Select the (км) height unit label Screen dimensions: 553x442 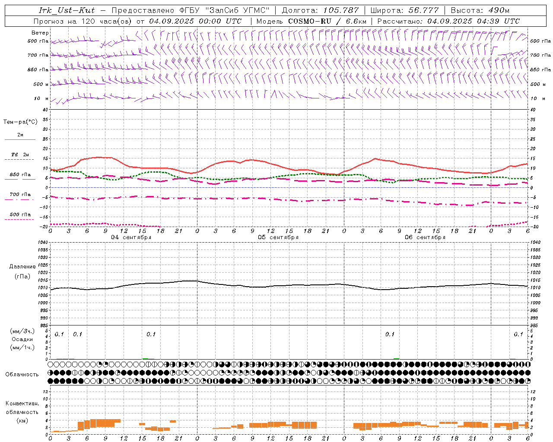coord(22,420)
